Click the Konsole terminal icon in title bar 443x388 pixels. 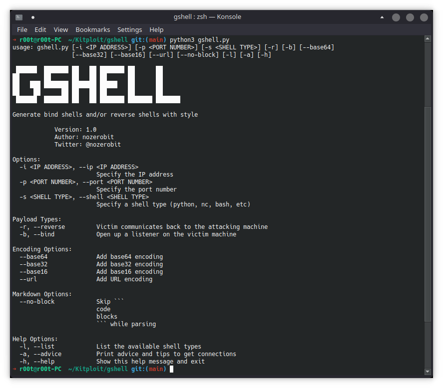(x=19, y=17)
